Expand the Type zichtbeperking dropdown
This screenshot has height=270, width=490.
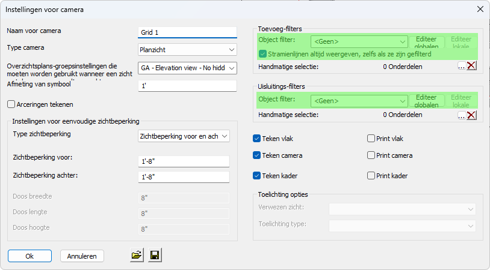pos(184,136)
